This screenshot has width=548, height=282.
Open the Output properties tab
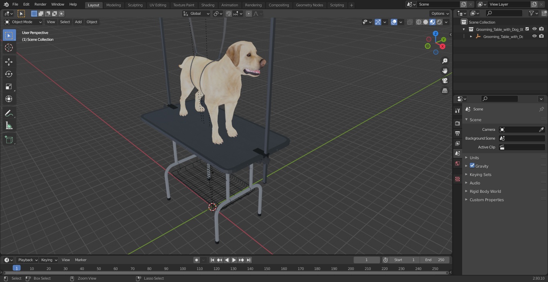coord(457,133)
